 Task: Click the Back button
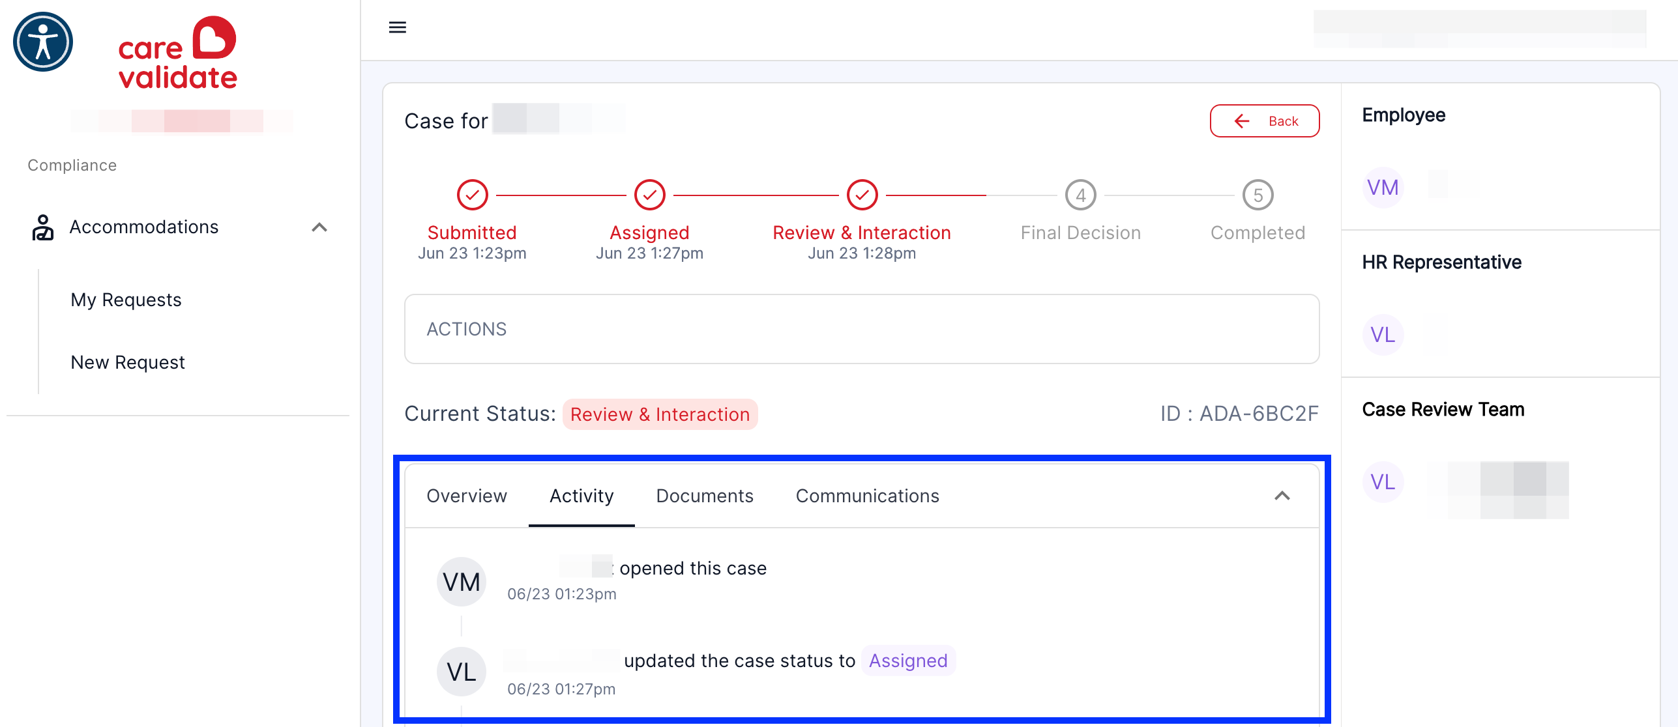[1265, 121]
